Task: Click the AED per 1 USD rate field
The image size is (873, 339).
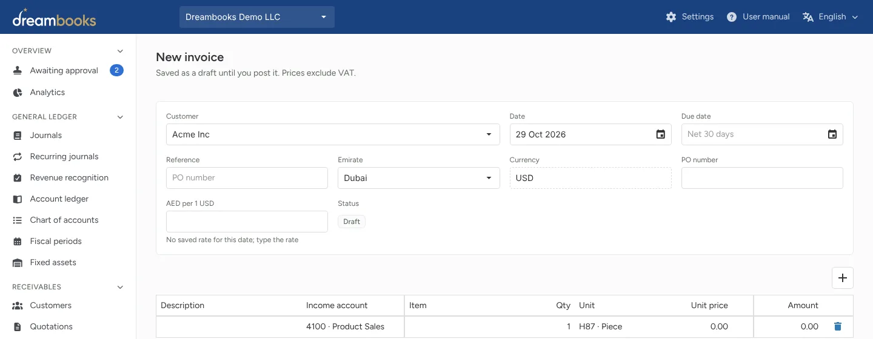Action: coord(247,222)
